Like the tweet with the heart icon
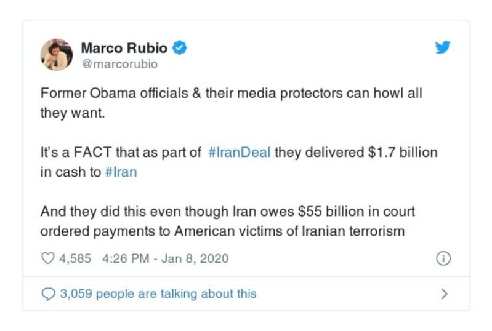 point(47,259)
